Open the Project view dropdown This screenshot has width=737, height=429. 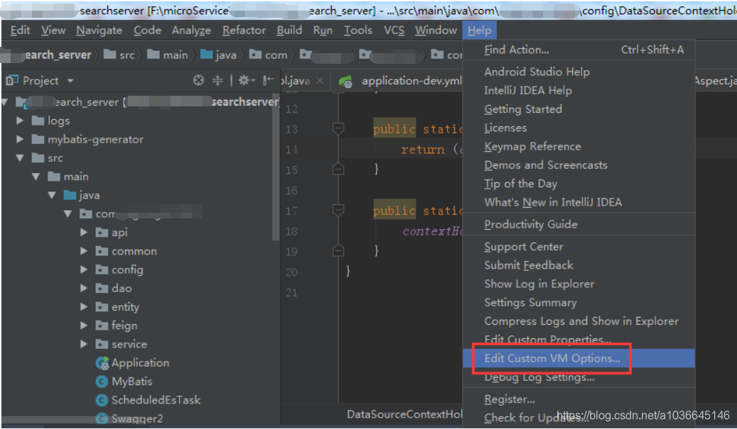tap(70, 81)
